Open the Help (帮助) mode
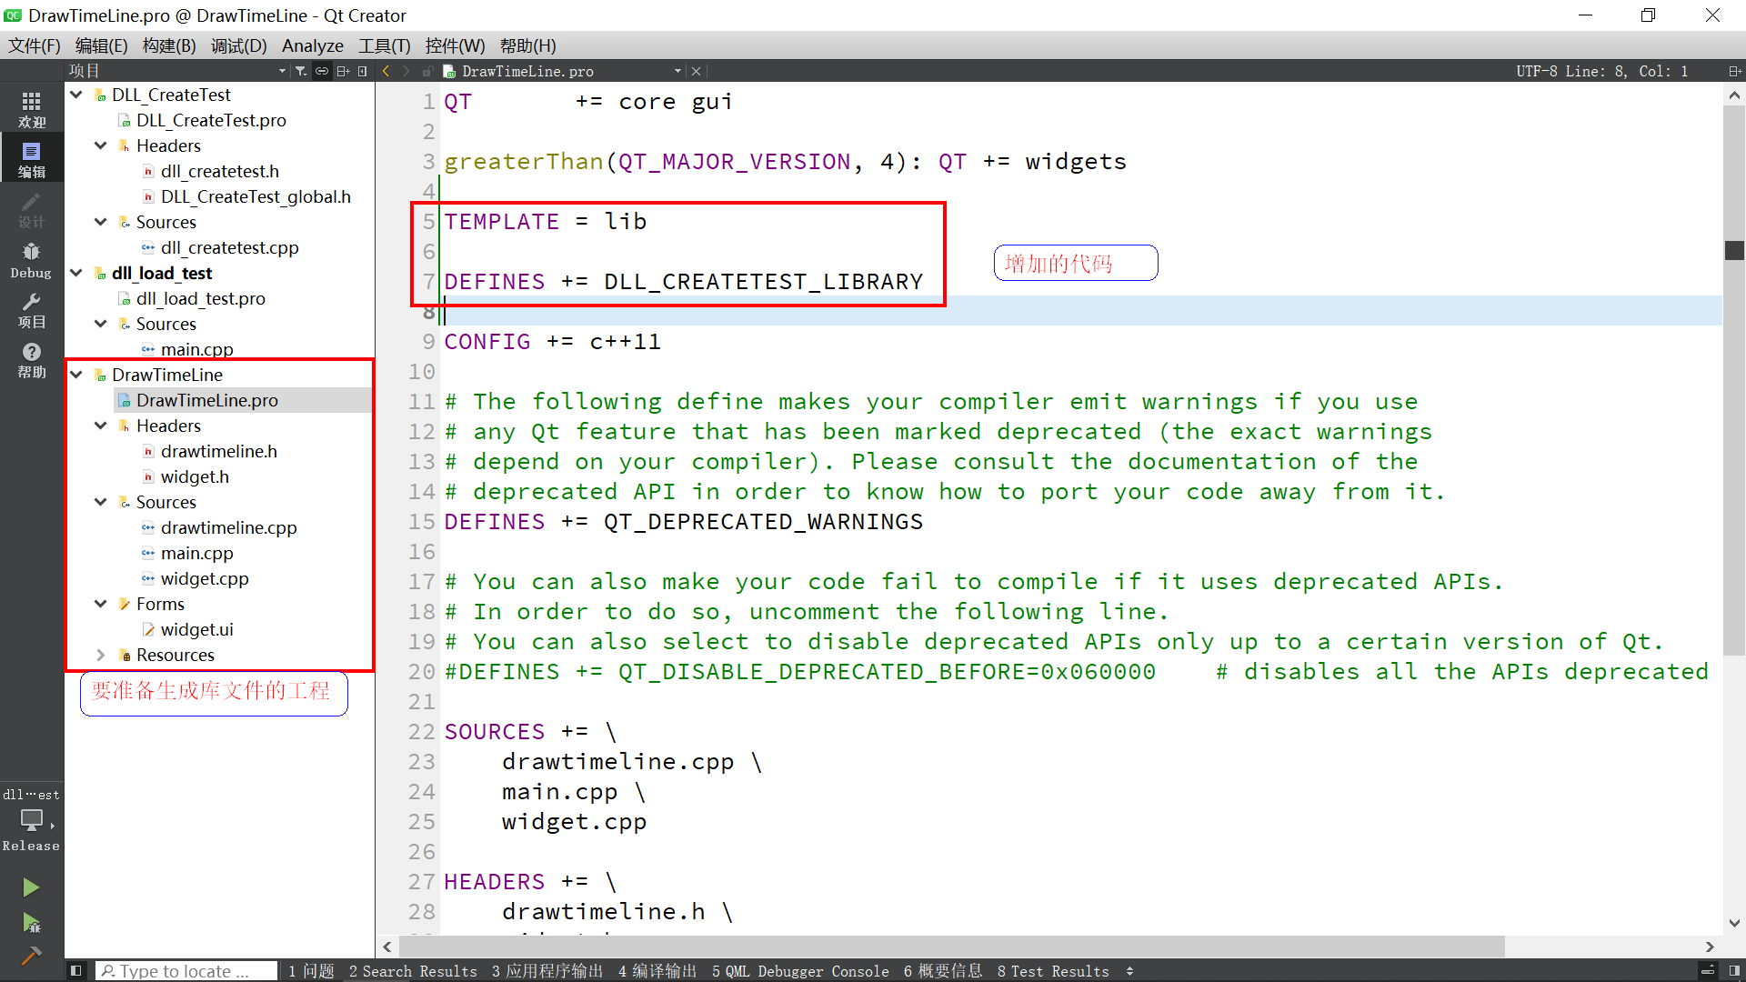1746x982 pixels. (31, 359)
